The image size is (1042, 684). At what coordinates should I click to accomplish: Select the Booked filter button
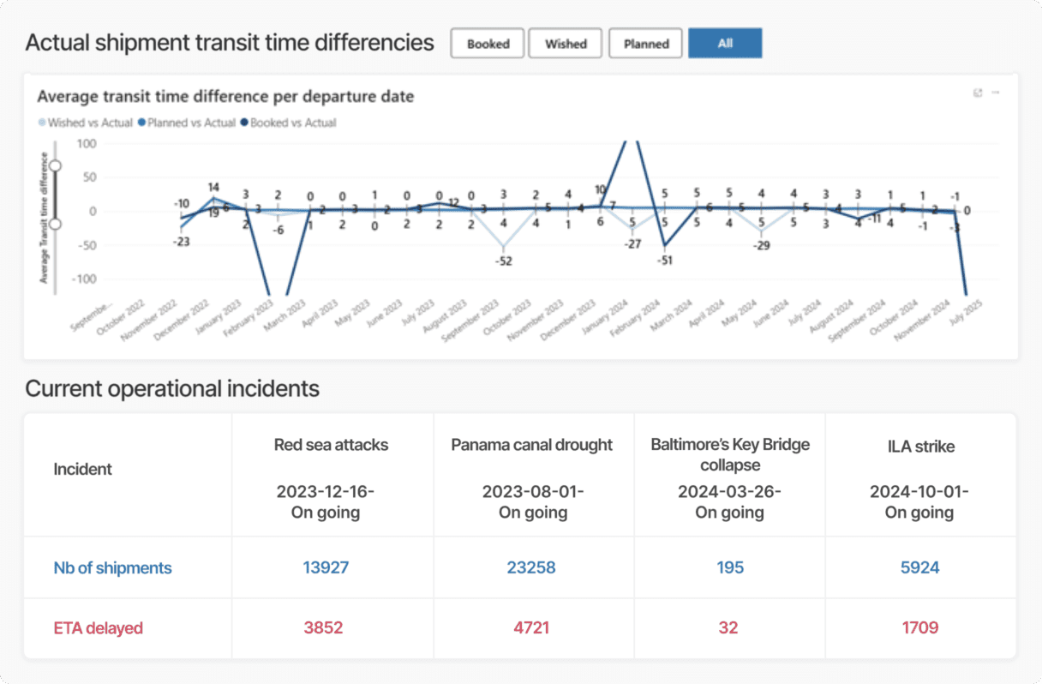(x=488, y=44)
